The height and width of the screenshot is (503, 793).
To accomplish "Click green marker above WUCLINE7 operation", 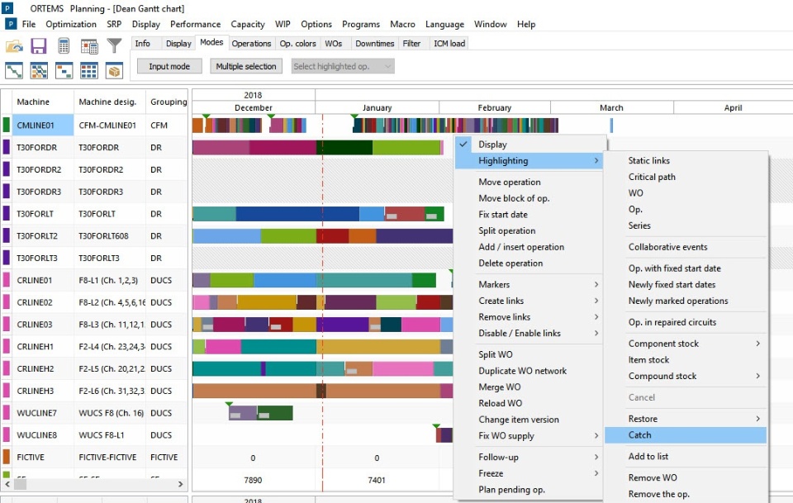I will [229, 404].
